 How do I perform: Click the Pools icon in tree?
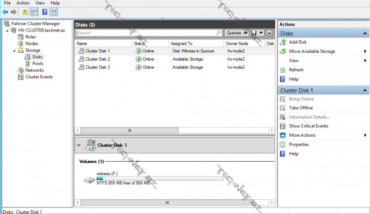click(x=28, y=63)
